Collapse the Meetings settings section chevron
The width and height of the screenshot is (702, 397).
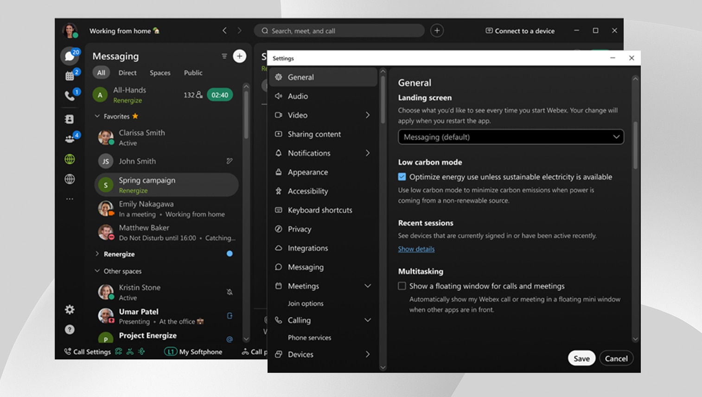[368, 286]
